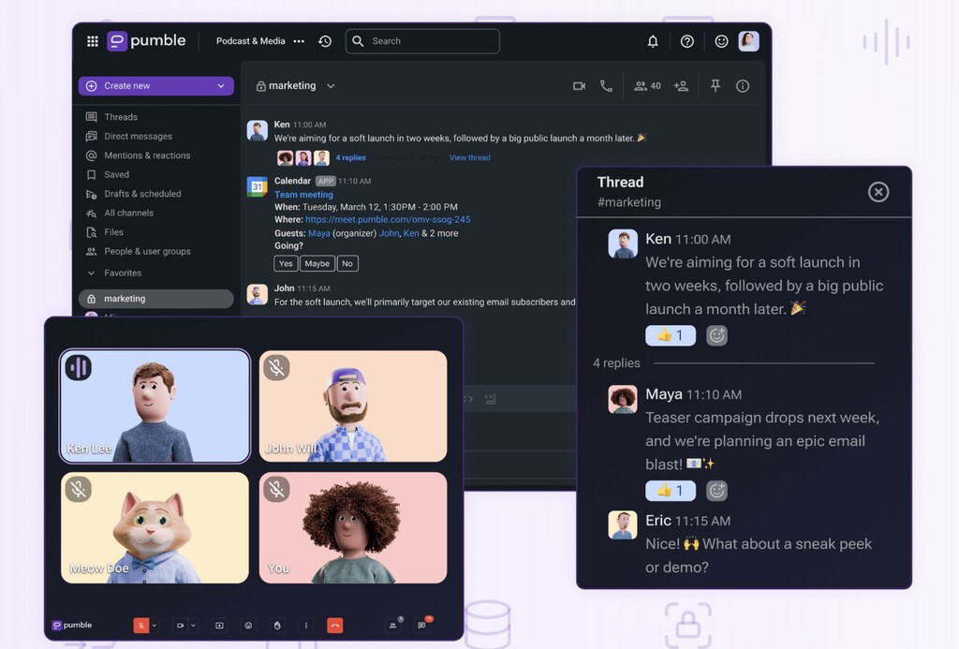
Task: Open Threads in the sidebar
Action: [121, 117]
